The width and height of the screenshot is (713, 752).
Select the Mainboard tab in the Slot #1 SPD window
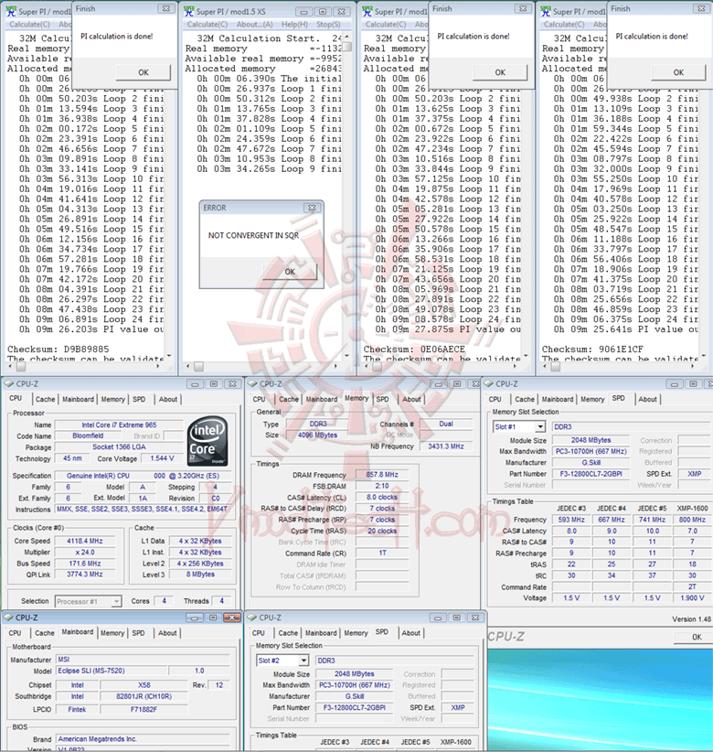558,399
